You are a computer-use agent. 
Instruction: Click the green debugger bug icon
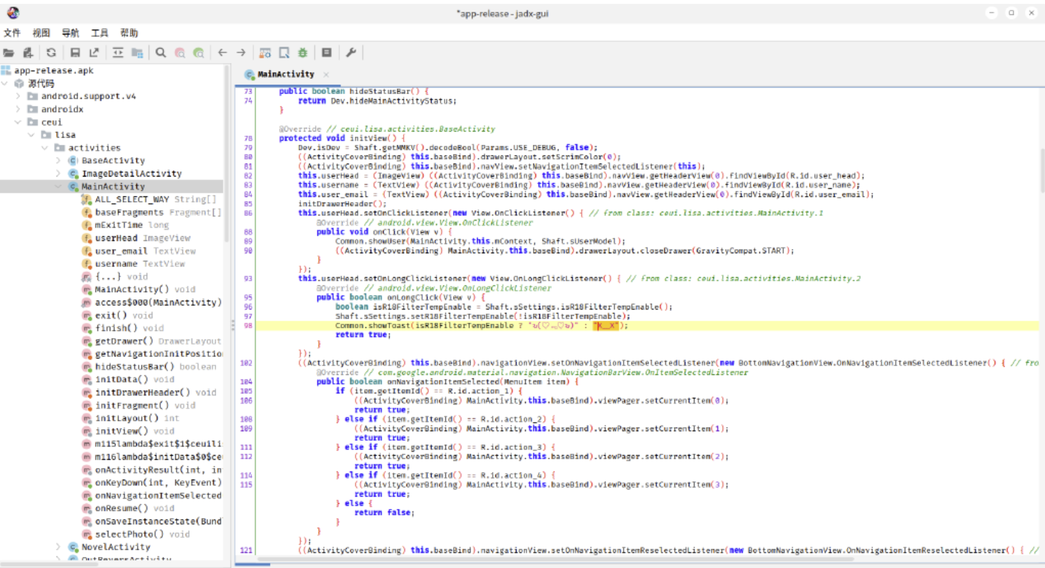tap(302, 53)
